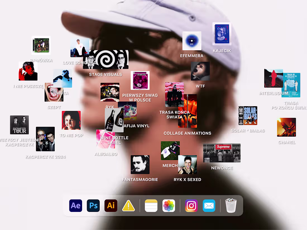Open the Trash in the dock
The width and height of the screenshot is (307, 230).
(x=231, y=205)
